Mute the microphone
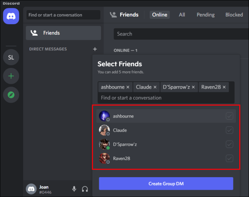The image size is (249, 197). (74, 189)
